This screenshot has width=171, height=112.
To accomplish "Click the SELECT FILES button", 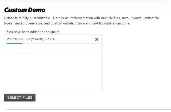I will (20, 98).
